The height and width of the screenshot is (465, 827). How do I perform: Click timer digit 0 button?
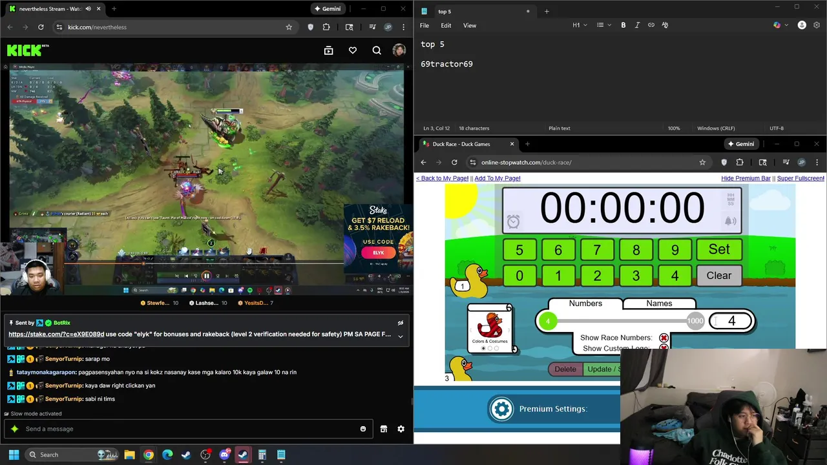tap(519, 276)
